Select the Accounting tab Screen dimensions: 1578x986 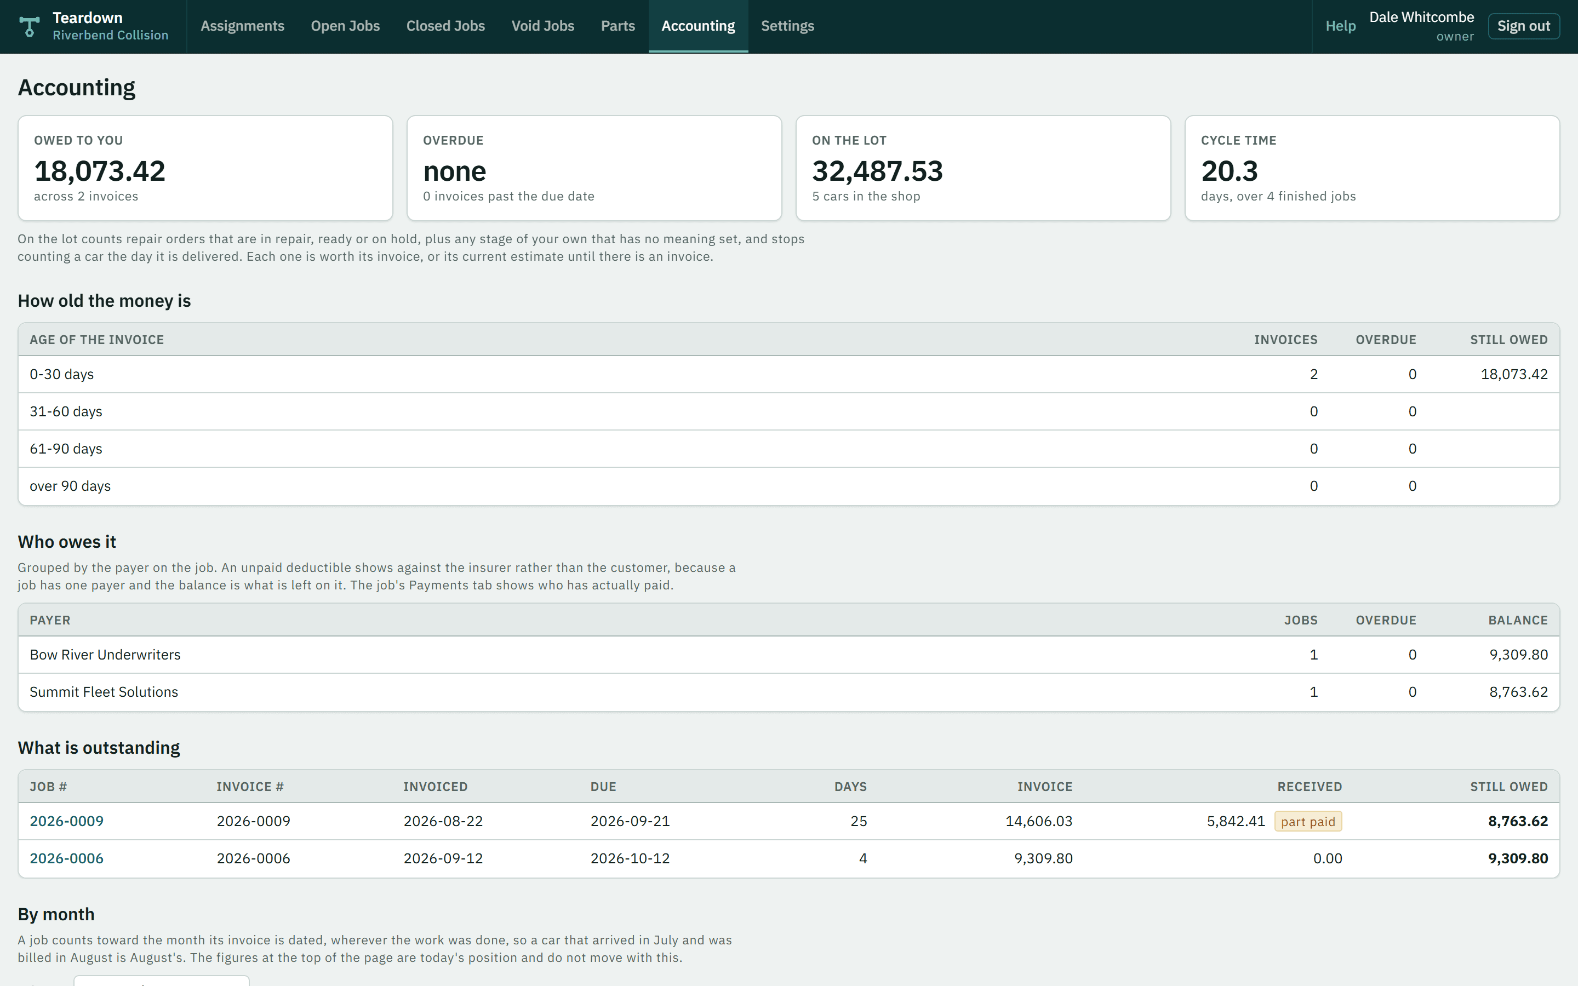(x=697, y=26)
